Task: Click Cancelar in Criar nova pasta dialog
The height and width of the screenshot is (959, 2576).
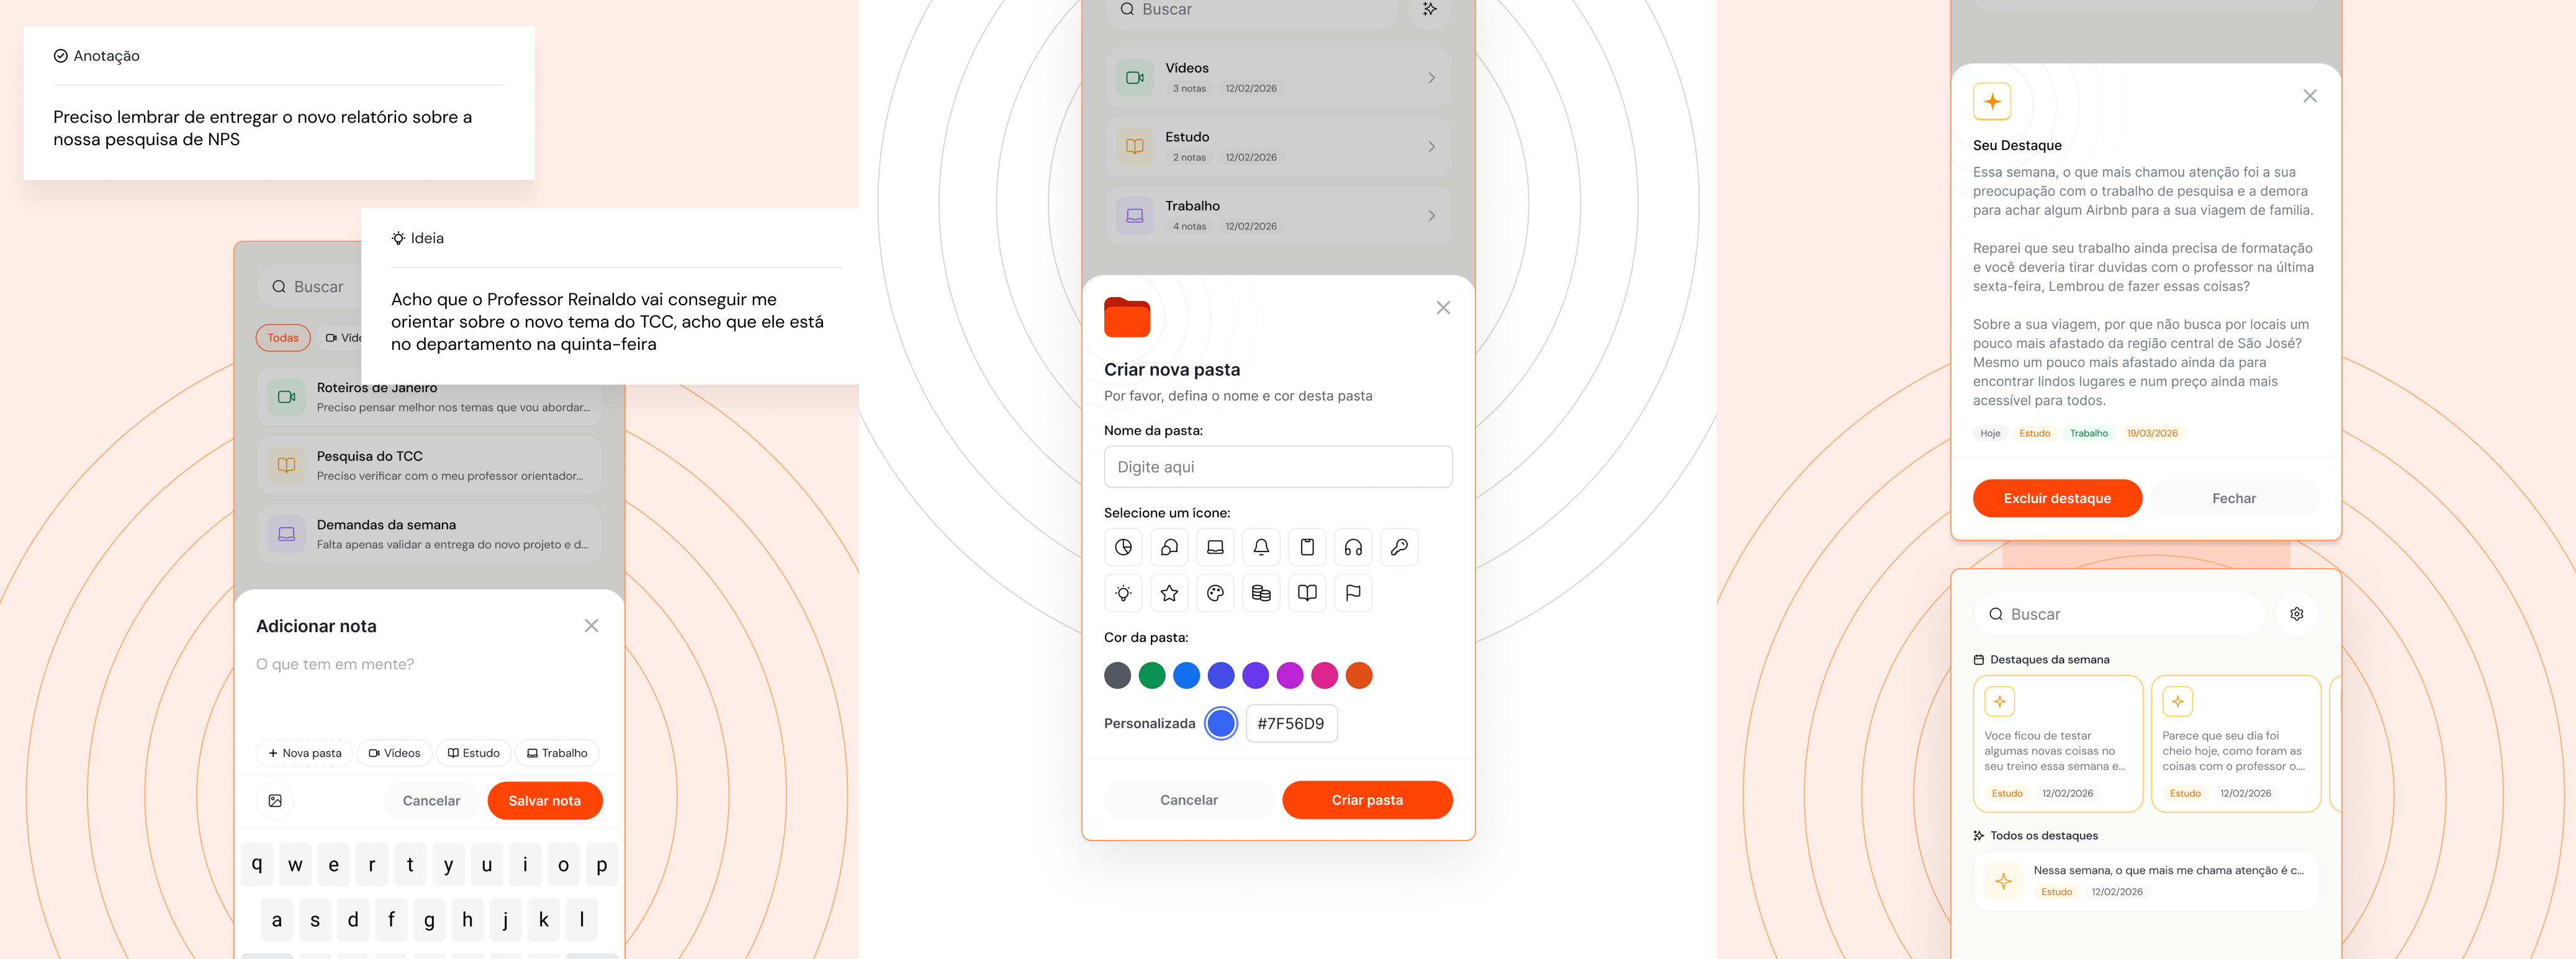Action: point(1189,800)
